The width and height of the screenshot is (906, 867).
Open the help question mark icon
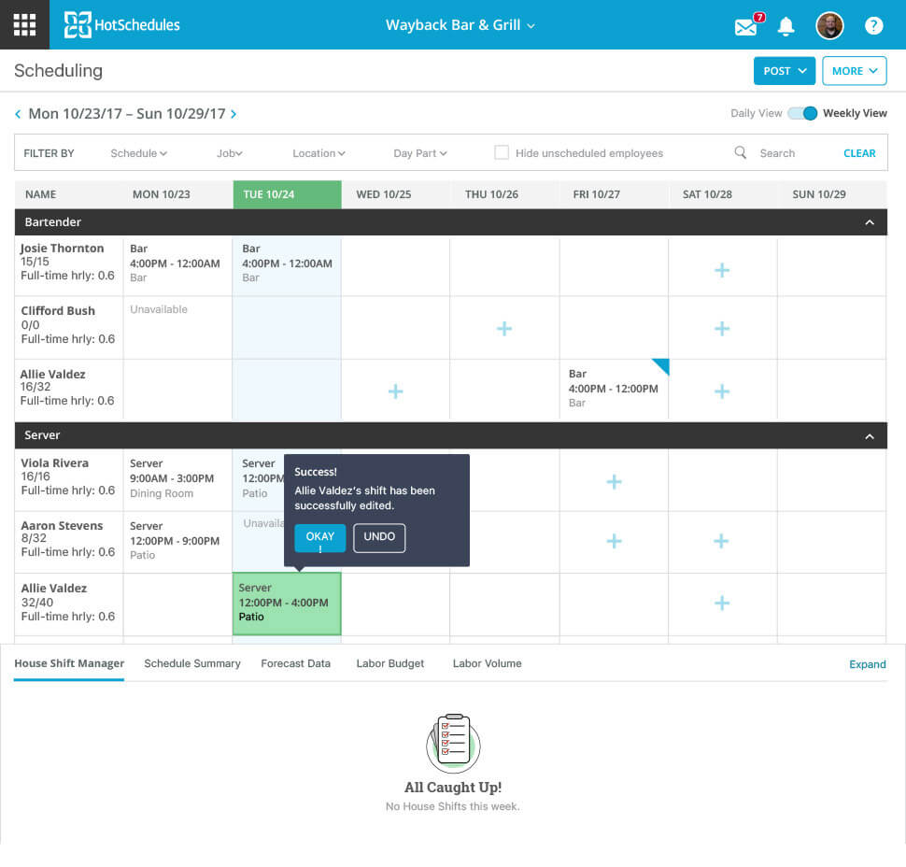pyautogui.click(x=872, y=25)
